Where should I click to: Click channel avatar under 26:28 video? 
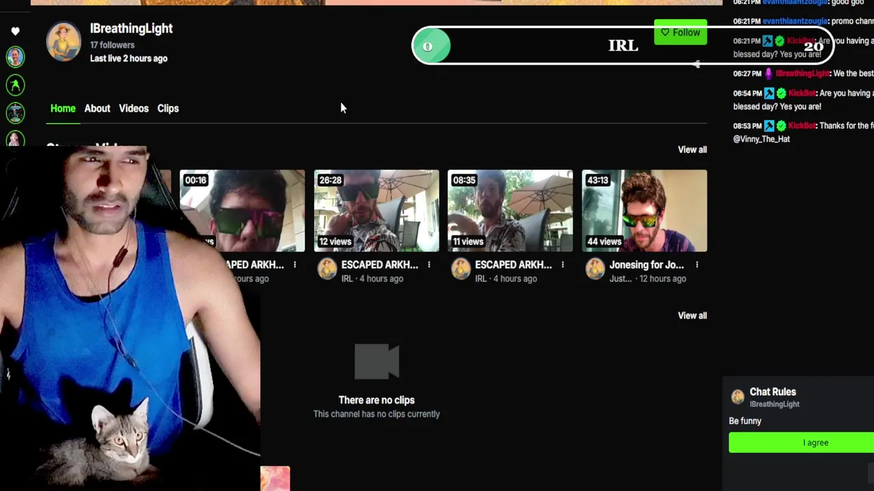327,269
